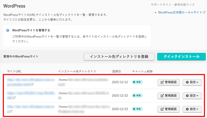Click the info icon beside WordPressサイトを管理する

click(x=8, y=30)
